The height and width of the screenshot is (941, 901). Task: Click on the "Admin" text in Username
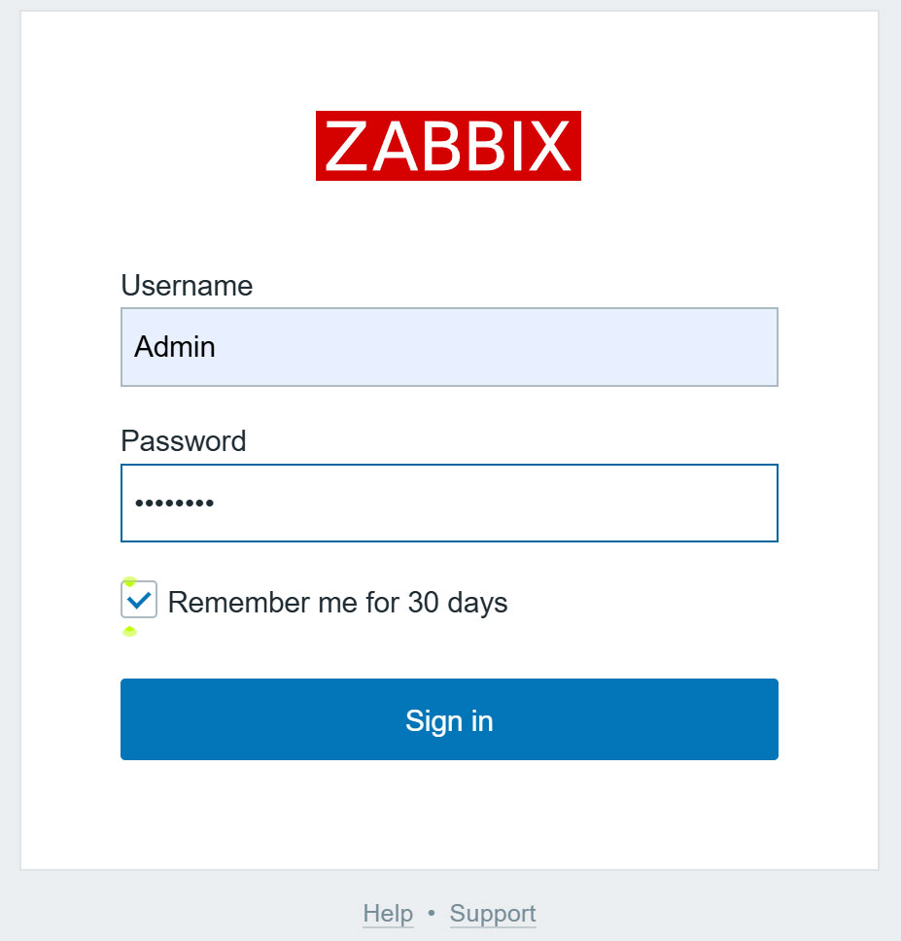175,347
